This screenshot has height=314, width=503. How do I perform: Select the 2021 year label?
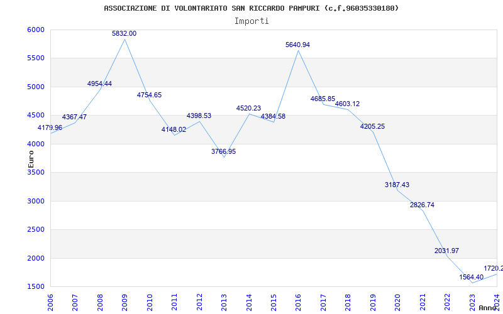point(423,302)
